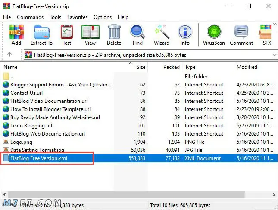Select the Contact Us.url file
Screen dimensions: 278x210
click(139, 93)
